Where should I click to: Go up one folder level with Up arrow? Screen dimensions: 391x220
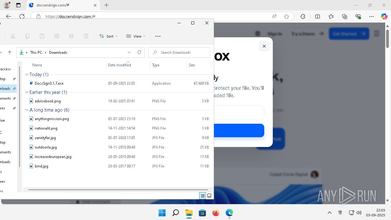[9, 53]
